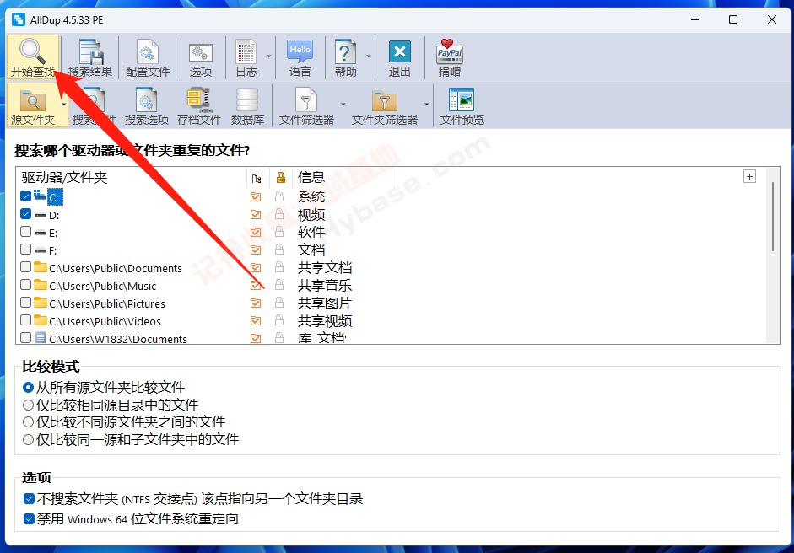The height and width of the screenshot is (553, 794).
Task: Click the lock icon in D: row
Action: pos(279,214)
